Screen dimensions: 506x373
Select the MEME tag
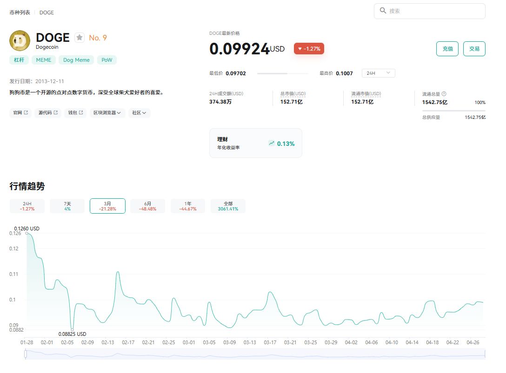pos(44,60)
